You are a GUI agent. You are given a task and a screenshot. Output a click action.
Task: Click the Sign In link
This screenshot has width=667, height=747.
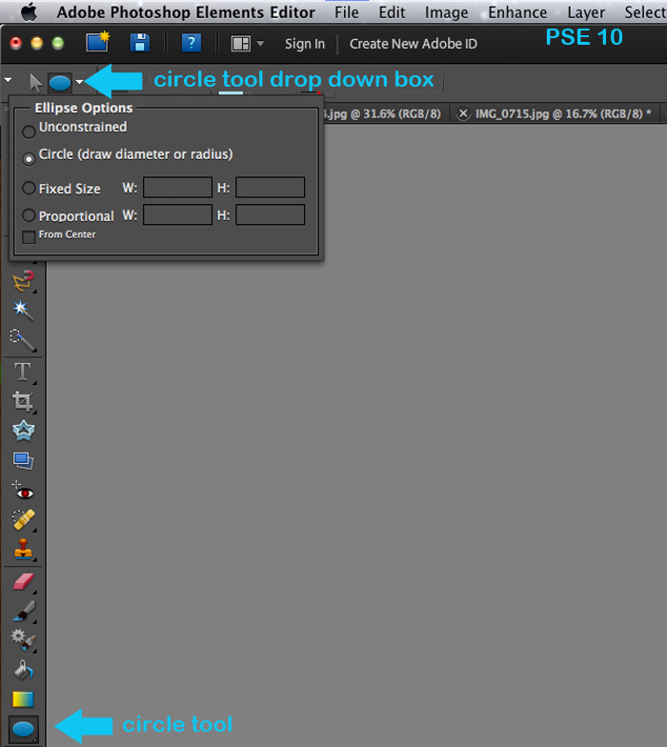pos(305,44)
